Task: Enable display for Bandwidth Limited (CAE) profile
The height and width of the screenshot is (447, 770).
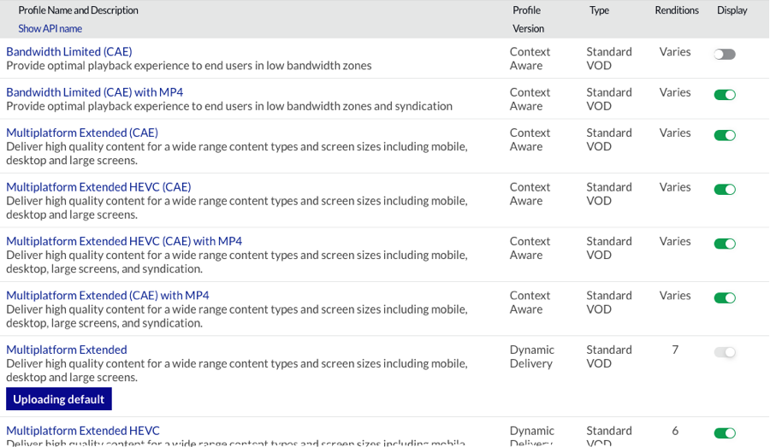Action: click(725, 54)
